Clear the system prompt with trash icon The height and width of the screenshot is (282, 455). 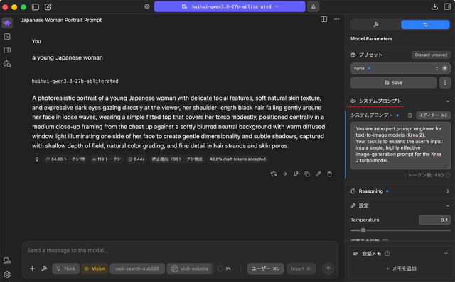click(x=409, y=115)
